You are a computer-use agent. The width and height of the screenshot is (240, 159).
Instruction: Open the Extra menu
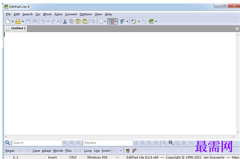(x=58, y=14)
